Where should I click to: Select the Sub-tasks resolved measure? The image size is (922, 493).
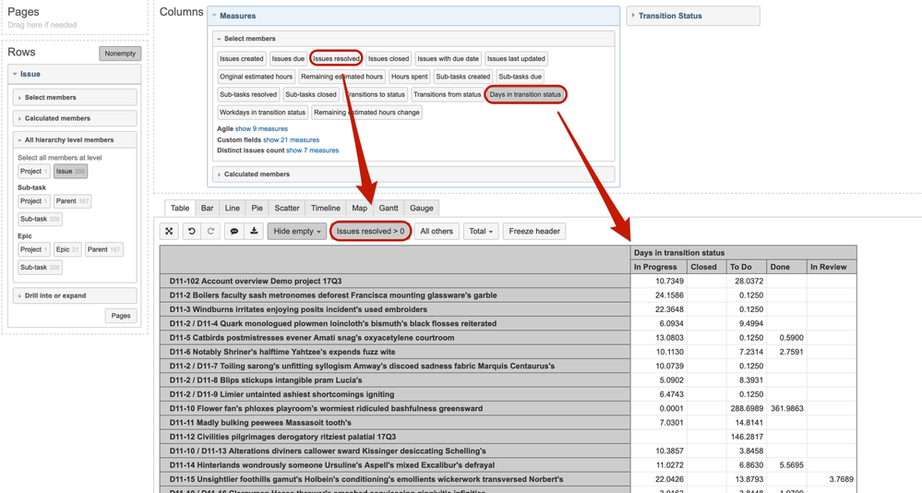pyautogui.click(x=248, y=94)
